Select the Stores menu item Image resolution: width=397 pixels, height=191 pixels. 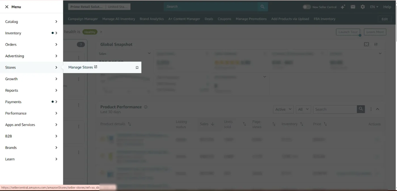pos(31,67)
